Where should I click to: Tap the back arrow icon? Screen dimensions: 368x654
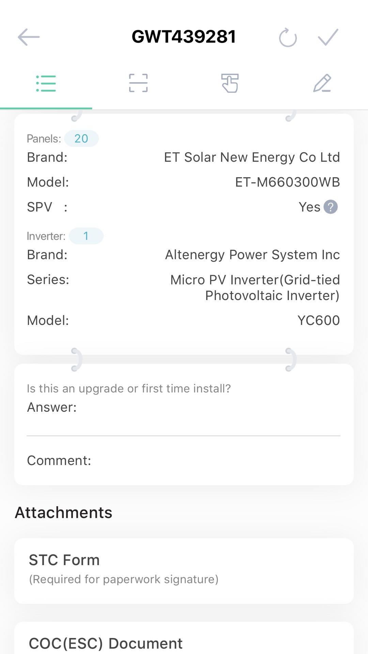(29, 37)
